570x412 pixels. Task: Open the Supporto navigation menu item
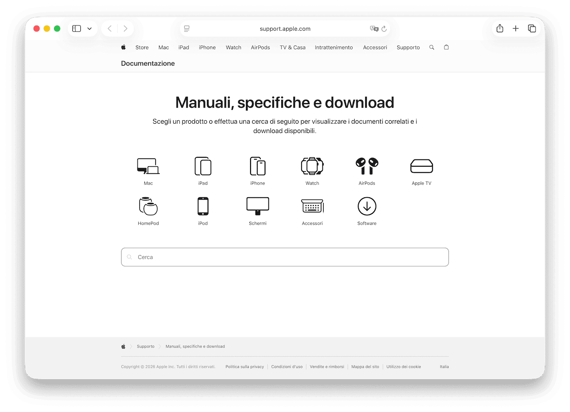coord(408,48)
